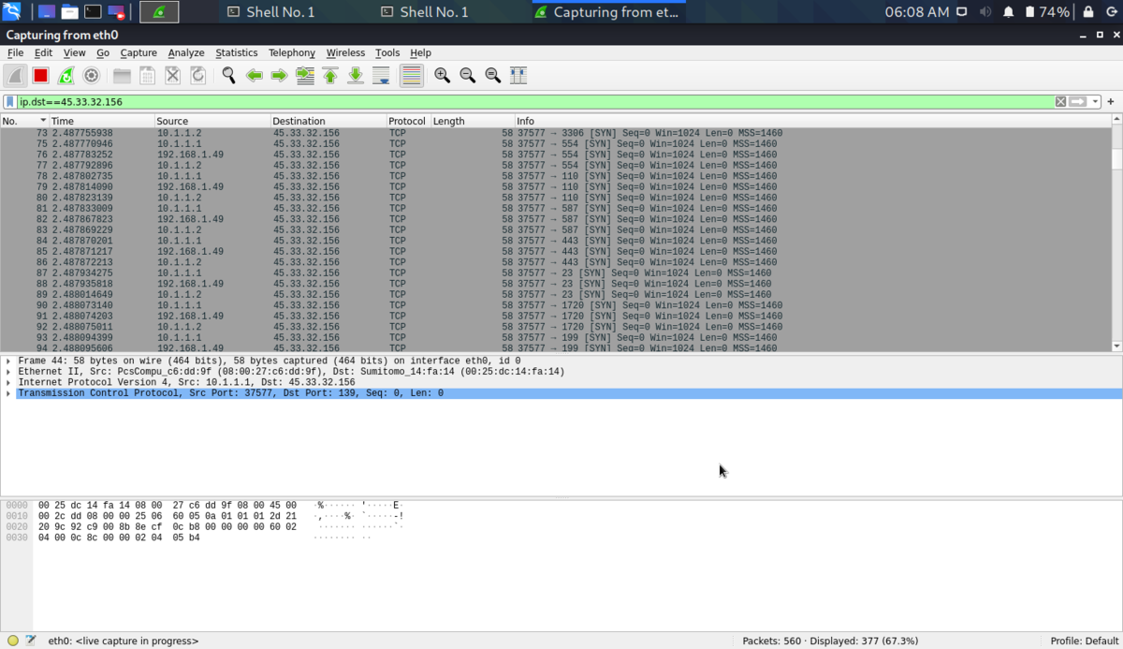Click Profile: Default in status bar
Viewport: 1123px width, 649px height.
click(x=1084, y=642)
